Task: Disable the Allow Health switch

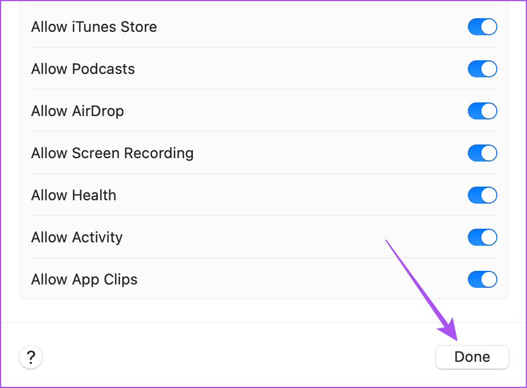Action: click(x=482, y=195)
